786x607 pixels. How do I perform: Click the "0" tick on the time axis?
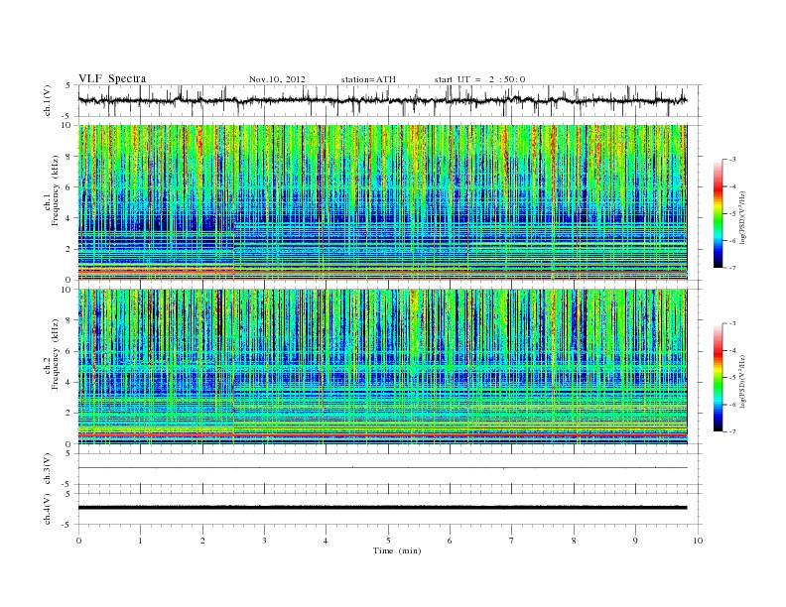tap(78, 541)
